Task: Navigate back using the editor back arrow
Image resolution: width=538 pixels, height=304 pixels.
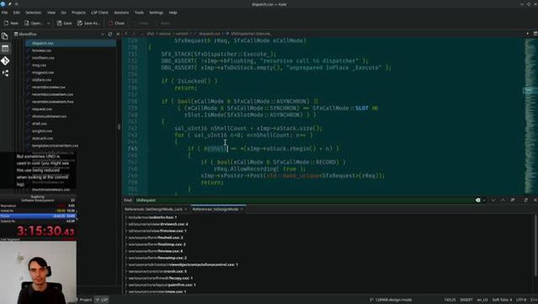Action: click(x=126, y=34)
